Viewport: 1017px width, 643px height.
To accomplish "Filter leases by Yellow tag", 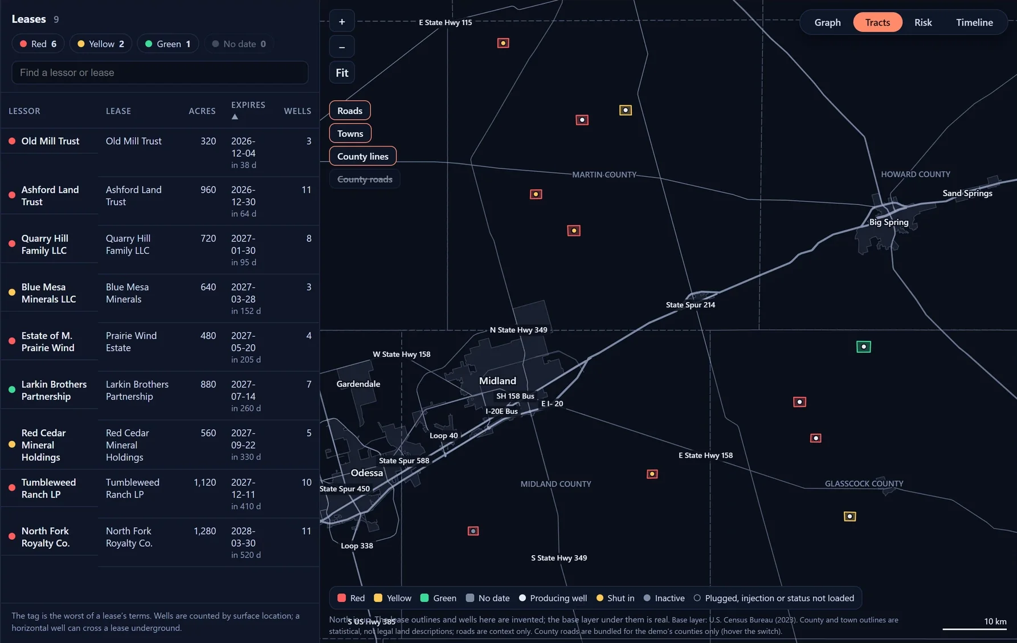I will click(101, 44).
